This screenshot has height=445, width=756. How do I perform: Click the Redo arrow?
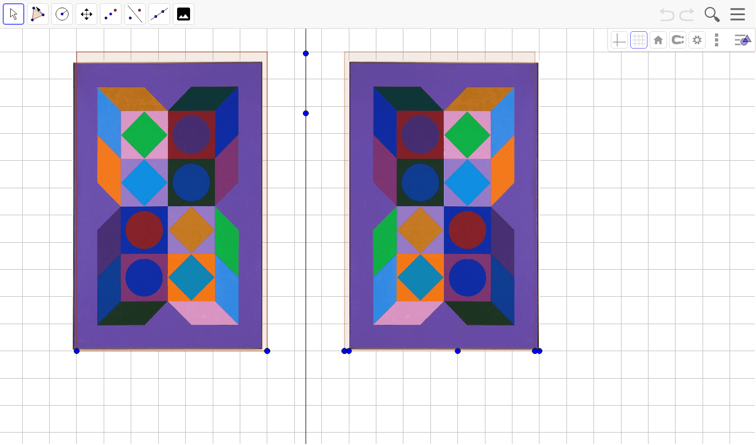click(x=687, y=15)
